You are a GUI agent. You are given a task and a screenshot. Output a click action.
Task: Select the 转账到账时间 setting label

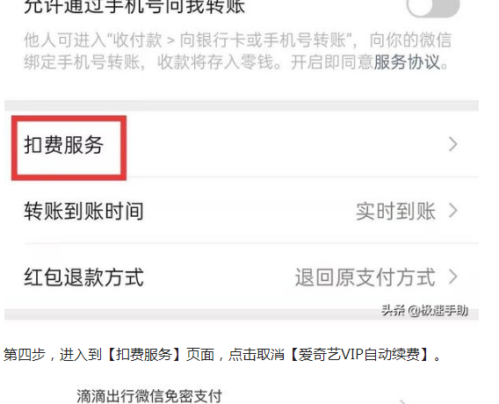(x=83, y=212)
